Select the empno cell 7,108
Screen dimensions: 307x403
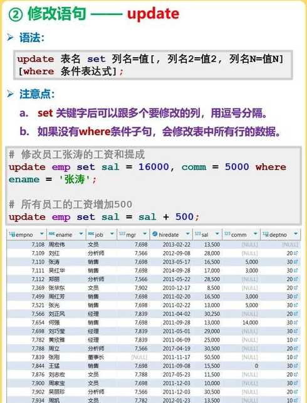pyautogui.click(x=38, y=244)
